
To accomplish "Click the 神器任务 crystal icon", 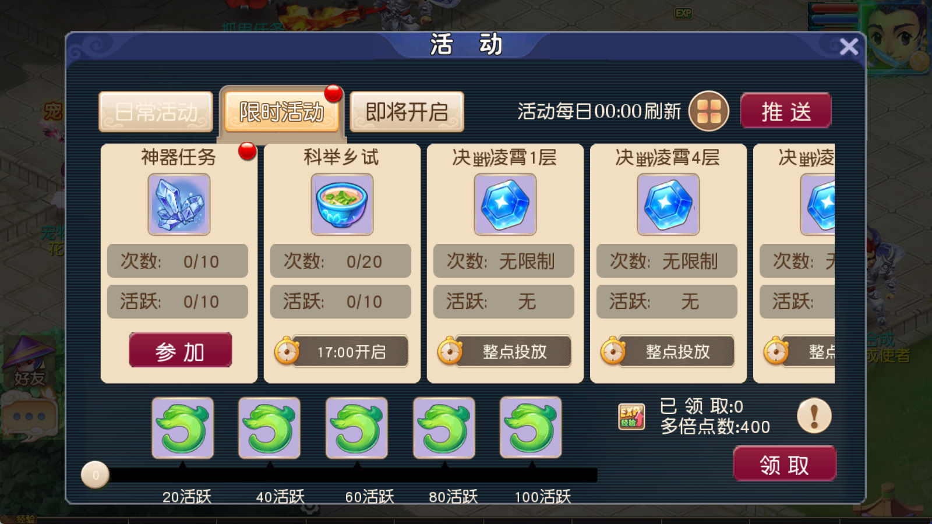I will click(179, 204).
